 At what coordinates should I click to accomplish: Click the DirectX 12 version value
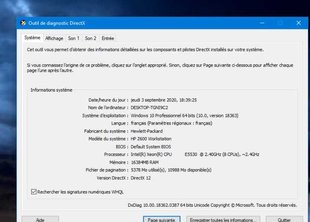tap(141, 178)
